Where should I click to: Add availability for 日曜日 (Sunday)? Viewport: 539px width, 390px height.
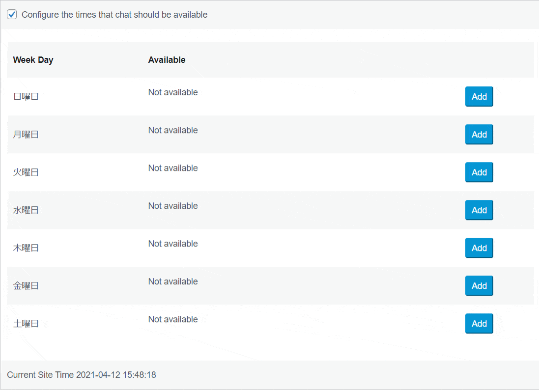click(479, 97)
